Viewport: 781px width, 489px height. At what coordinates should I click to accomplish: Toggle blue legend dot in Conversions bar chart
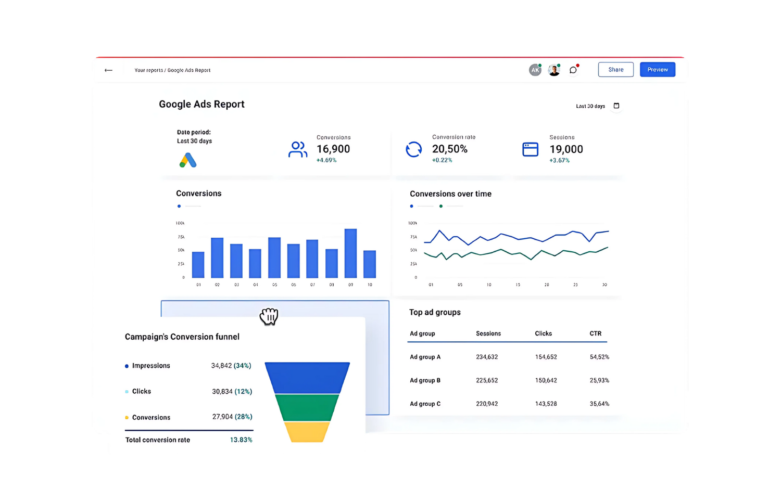(x=179, y=207)
